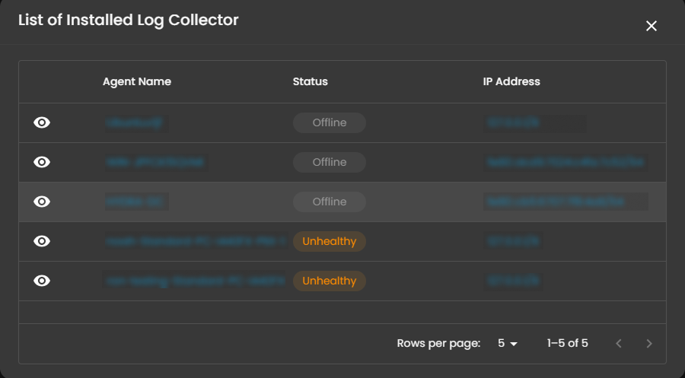Image resolution: width=685 pixels, height=378 pixels.
Task: Go to the previous page of results
Action: [x=619, y=343]
